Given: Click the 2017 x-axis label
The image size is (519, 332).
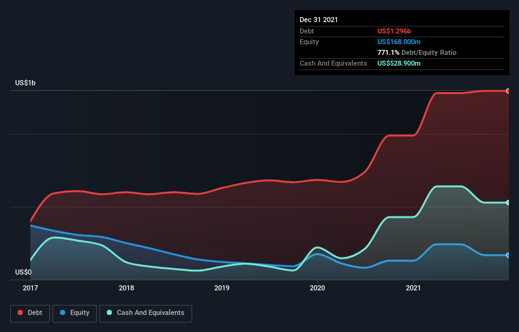Looking at the screenshot, I should (x=30, y=288).
